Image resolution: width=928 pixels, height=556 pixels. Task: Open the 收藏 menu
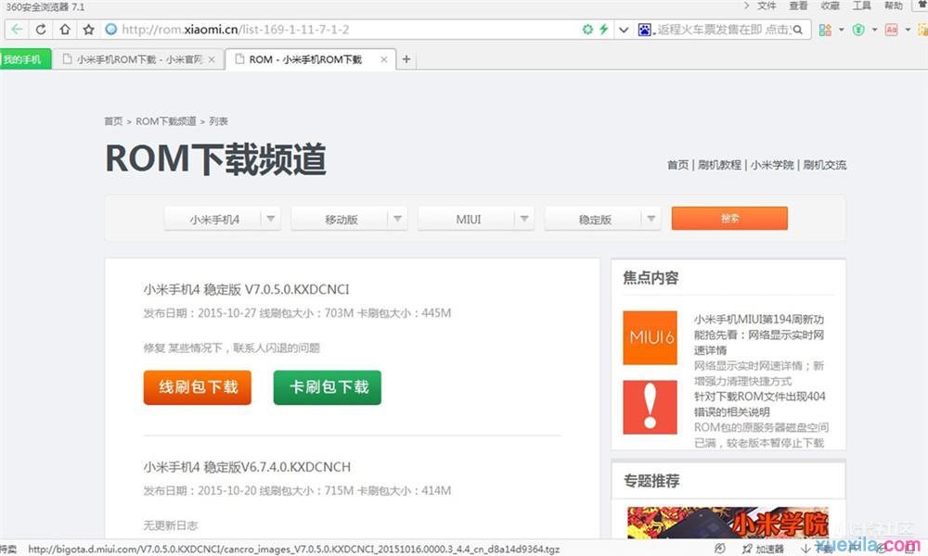tap(830, 6)
